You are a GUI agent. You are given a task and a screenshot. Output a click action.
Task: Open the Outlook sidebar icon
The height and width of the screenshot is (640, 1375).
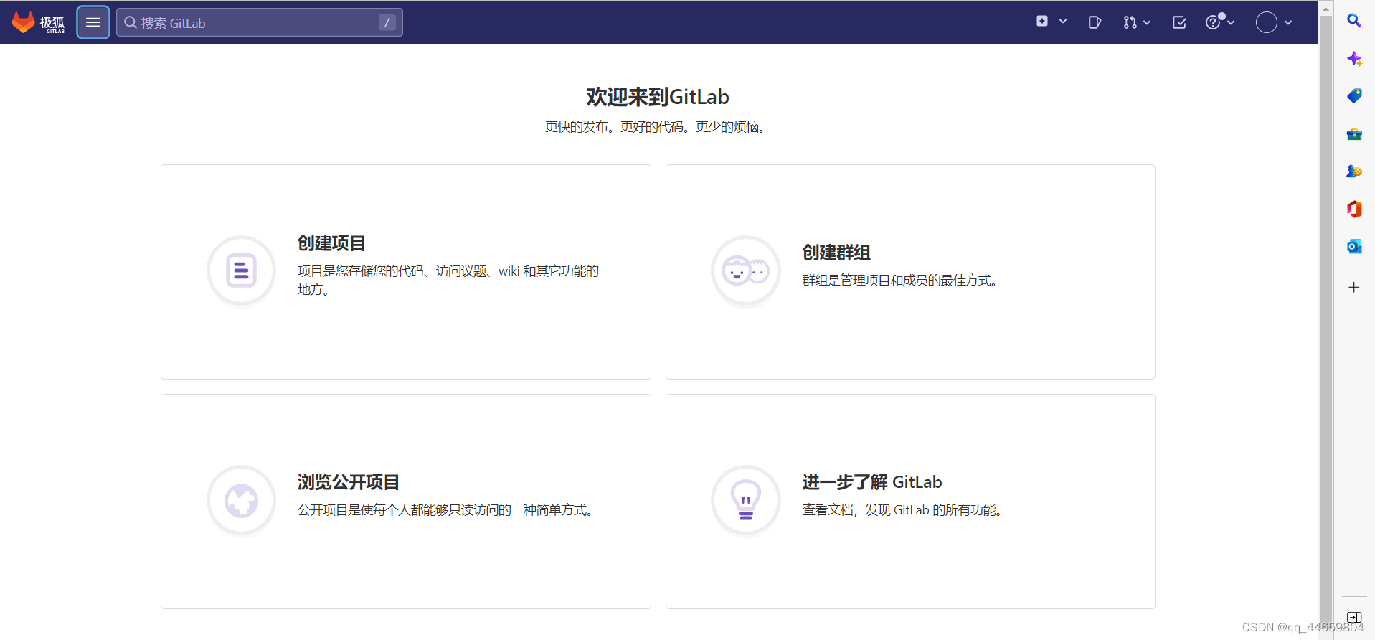click(1354, 247)
